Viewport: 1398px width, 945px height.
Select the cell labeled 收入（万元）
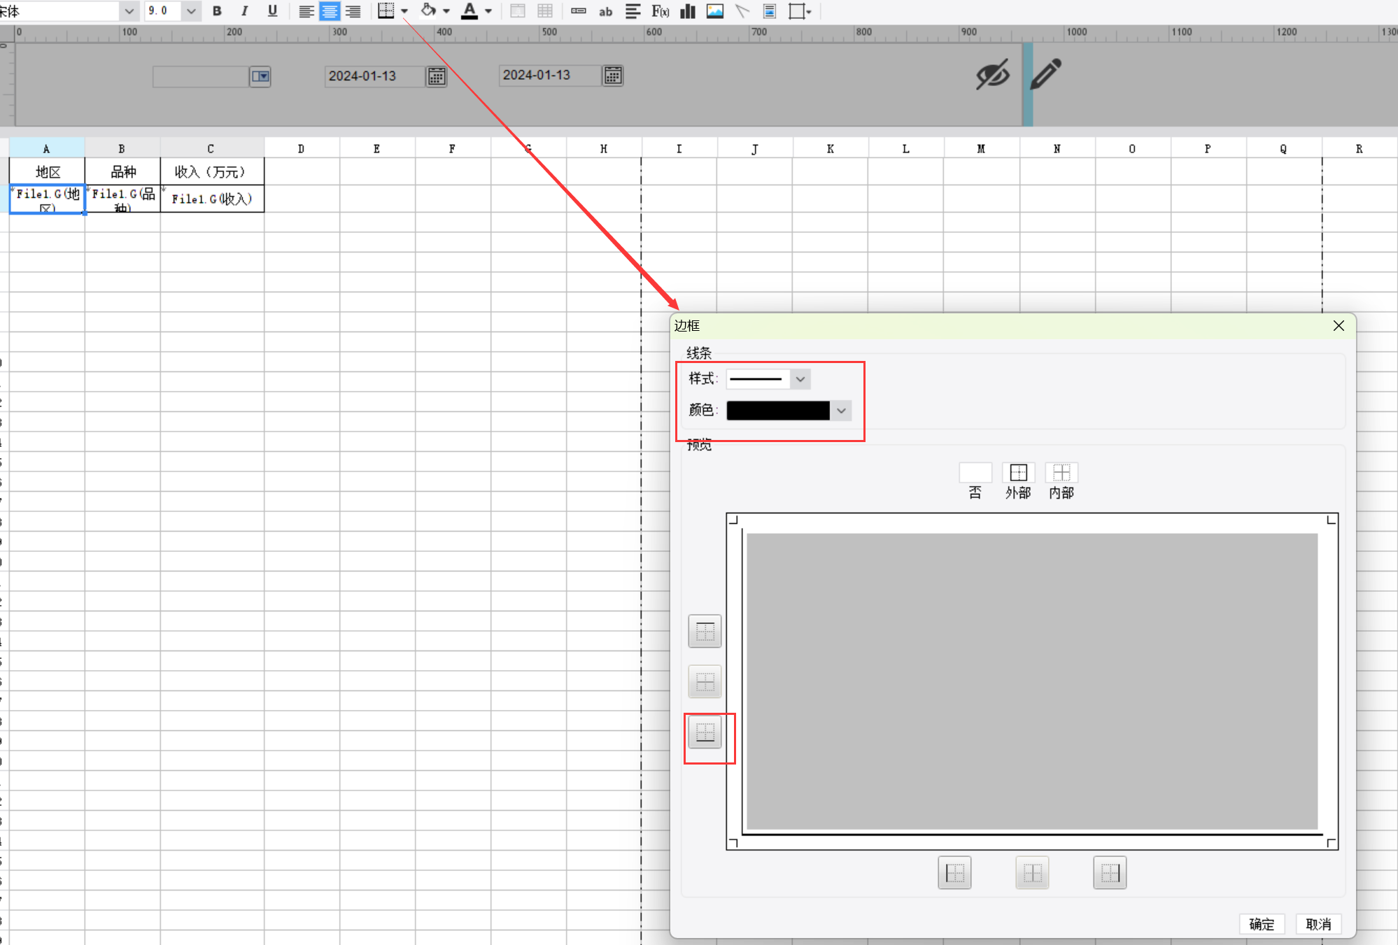212,171
